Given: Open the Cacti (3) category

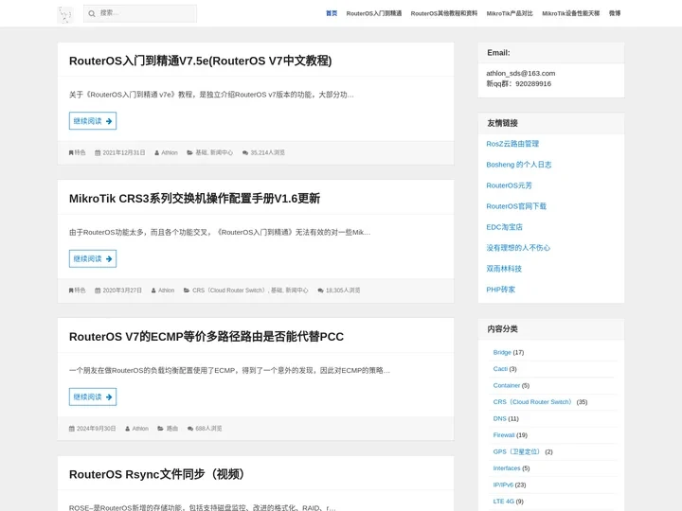Looking at the screenshot, I should (500, 369).
